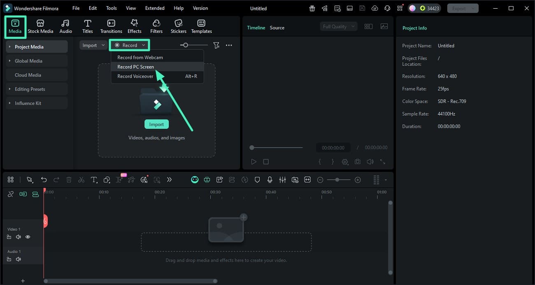Image resolution: width=535 pixels, height=285 pixels.
Task: Switch to the Source tab
Action: click(277, 28)
